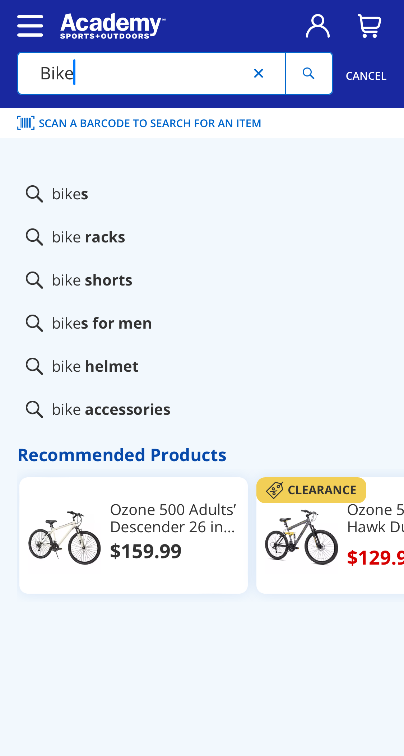Click the Cancel search button
This screenshot has height=756, width=404.
click(x=366, y=76)
